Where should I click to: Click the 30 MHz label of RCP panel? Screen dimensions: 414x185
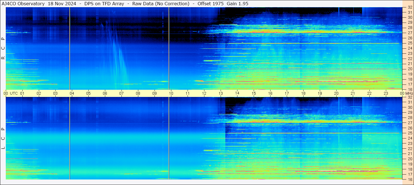coord(410,17)
